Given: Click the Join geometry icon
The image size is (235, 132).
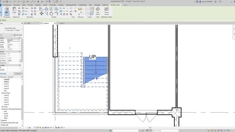Looking at the screenshot, I should [x=23, y=14].
